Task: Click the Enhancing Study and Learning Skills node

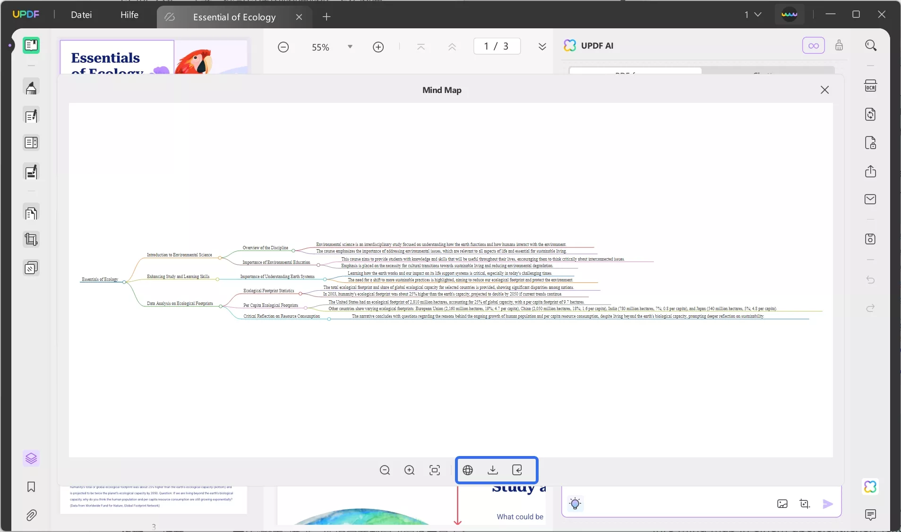Action: pos(178,277)
